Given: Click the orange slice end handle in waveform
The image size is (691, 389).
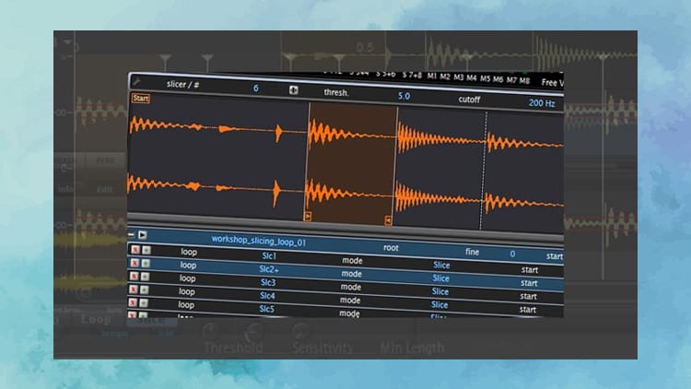Looking at the screenshot, I should point(388,220).
